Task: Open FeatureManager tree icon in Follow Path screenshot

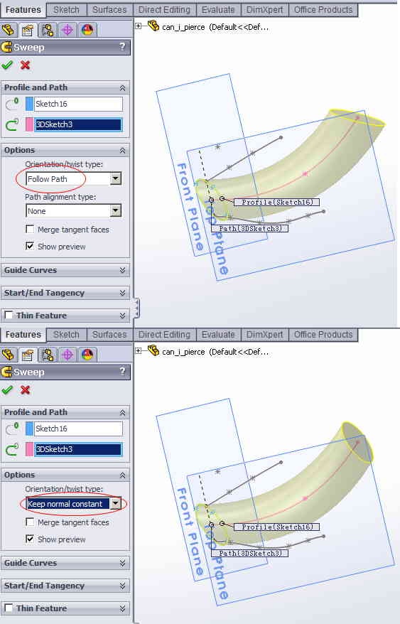Action: (9, 30)
